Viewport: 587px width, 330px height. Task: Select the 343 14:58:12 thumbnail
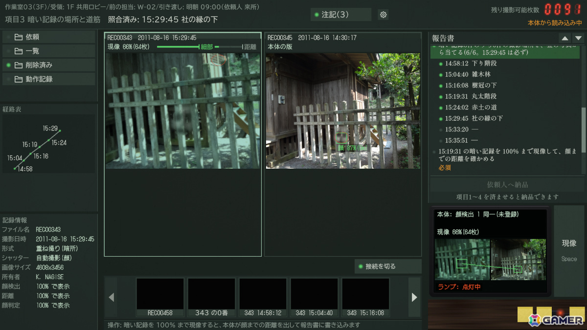[x=263, y=297]
